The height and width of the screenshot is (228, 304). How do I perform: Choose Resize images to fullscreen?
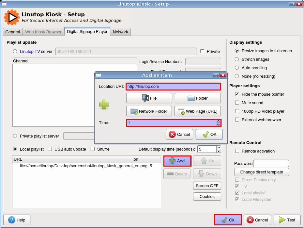[x=237, y=51]
